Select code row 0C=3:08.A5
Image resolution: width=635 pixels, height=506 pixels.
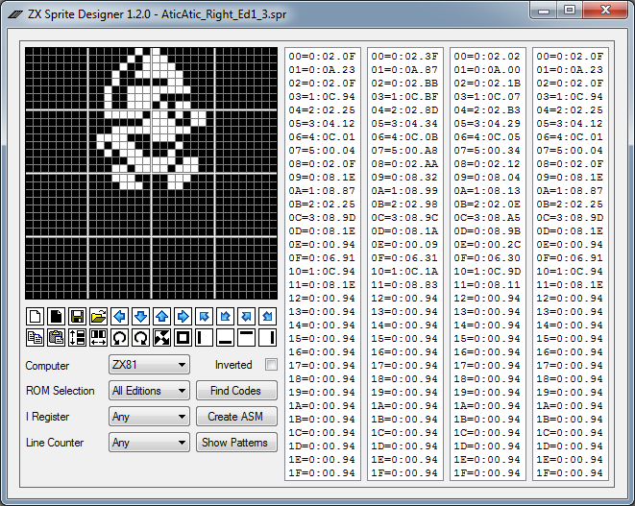(x=487, y=217)
